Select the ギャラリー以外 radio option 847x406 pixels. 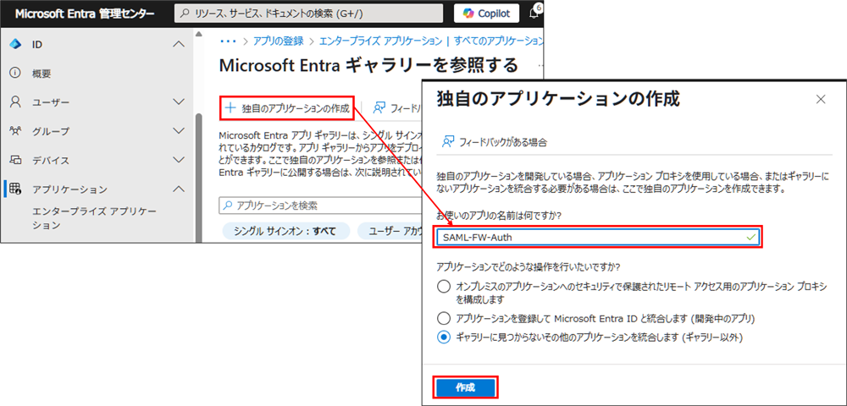coord(444,337)
